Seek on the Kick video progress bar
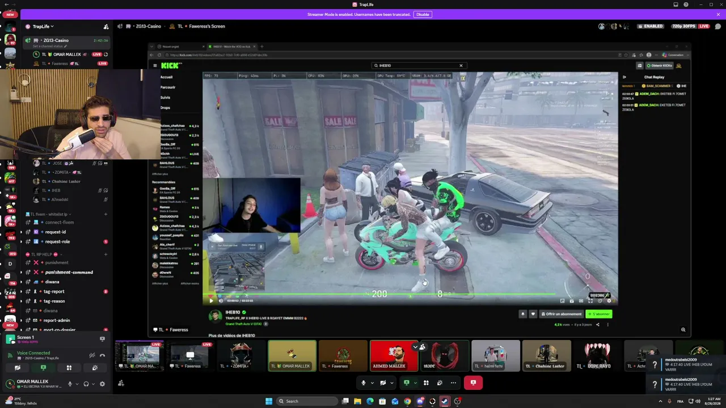This screenshot has height=408, width=726. pos(410,295)
